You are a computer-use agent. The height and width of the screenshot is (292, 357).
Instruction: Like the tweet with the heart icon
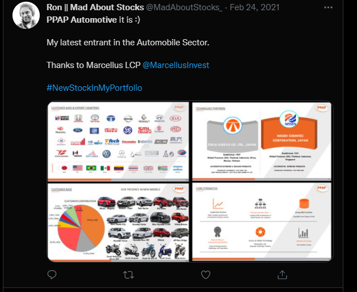(205, 275)
